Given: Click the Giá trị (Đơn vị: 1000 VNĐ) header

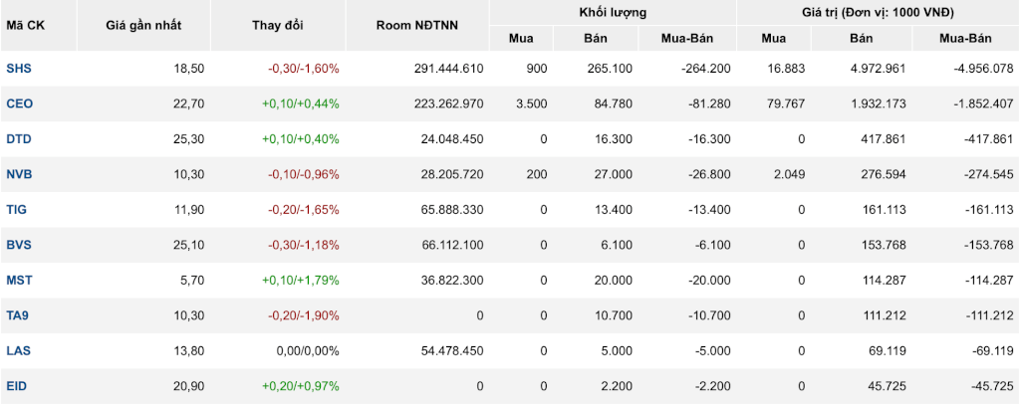Looking at the screenshot, I should coord(878,12).
